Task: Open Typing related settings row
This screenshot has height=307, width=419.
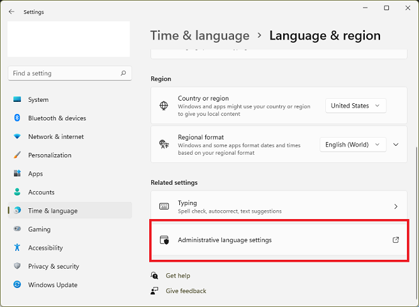Action: click(279, 206)
